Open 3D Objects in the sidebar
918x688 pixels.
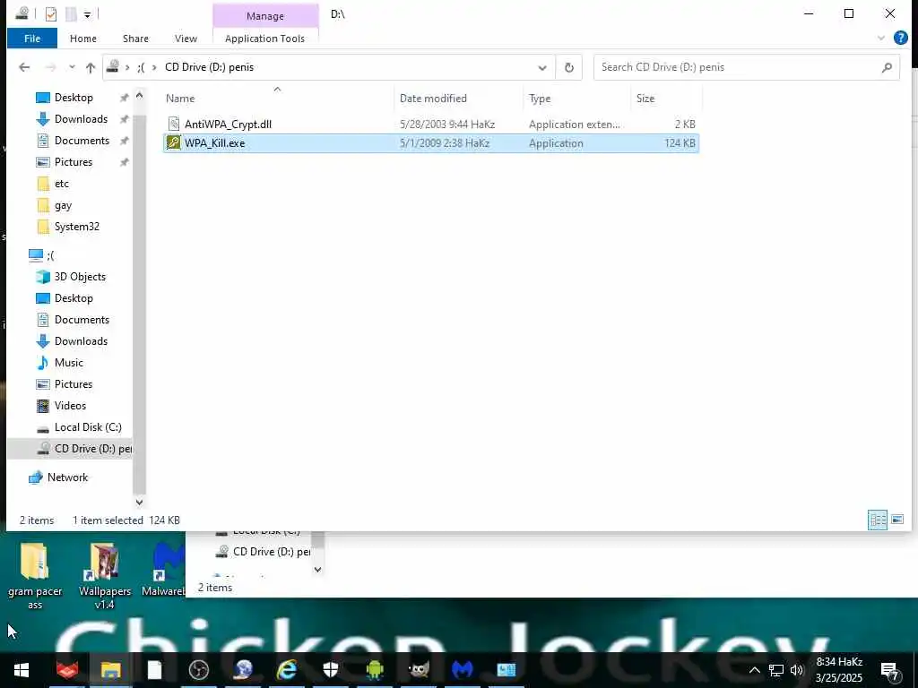pos(80,277)
